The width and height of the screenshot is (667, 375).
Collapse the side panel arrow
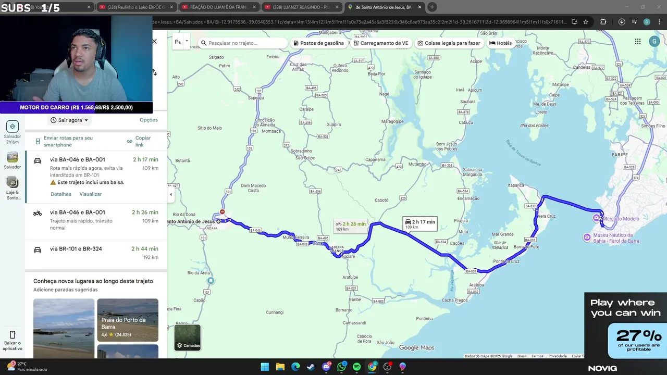(x=170, y=194)
